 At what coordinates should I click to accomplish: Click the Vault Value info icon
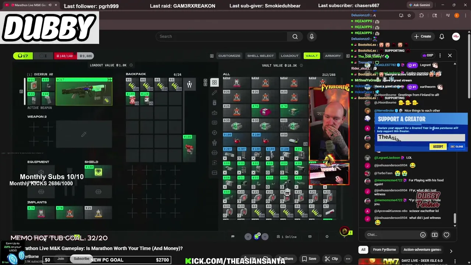[x=301, y=66]
